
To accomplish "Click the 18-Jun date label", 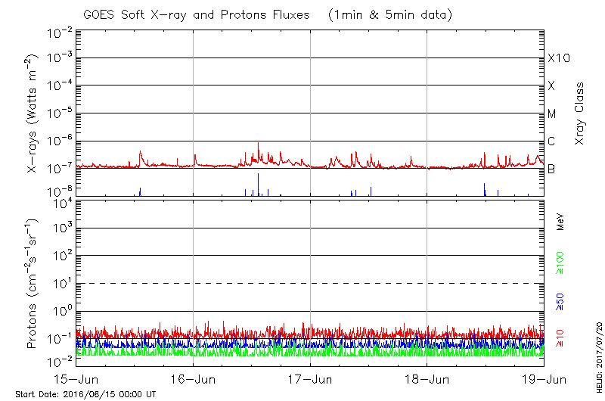I will click(x=427, y=378).
